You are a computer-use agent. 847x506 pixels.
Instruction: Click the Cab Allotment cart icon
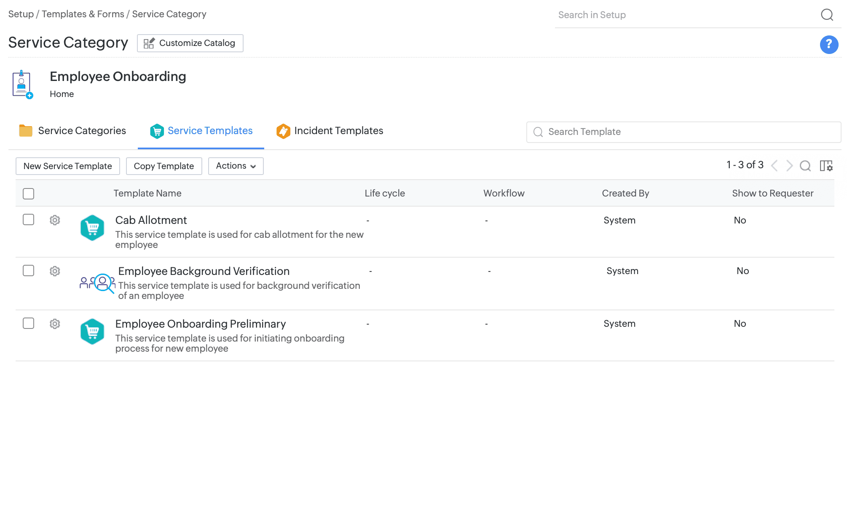click(x=92, y=228)
